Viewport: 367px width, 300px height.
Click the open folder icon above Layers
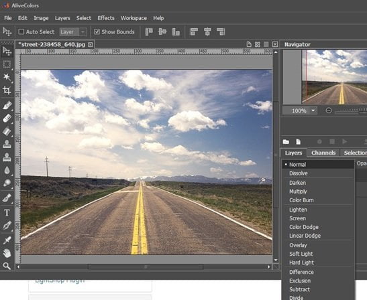(286, 142)
